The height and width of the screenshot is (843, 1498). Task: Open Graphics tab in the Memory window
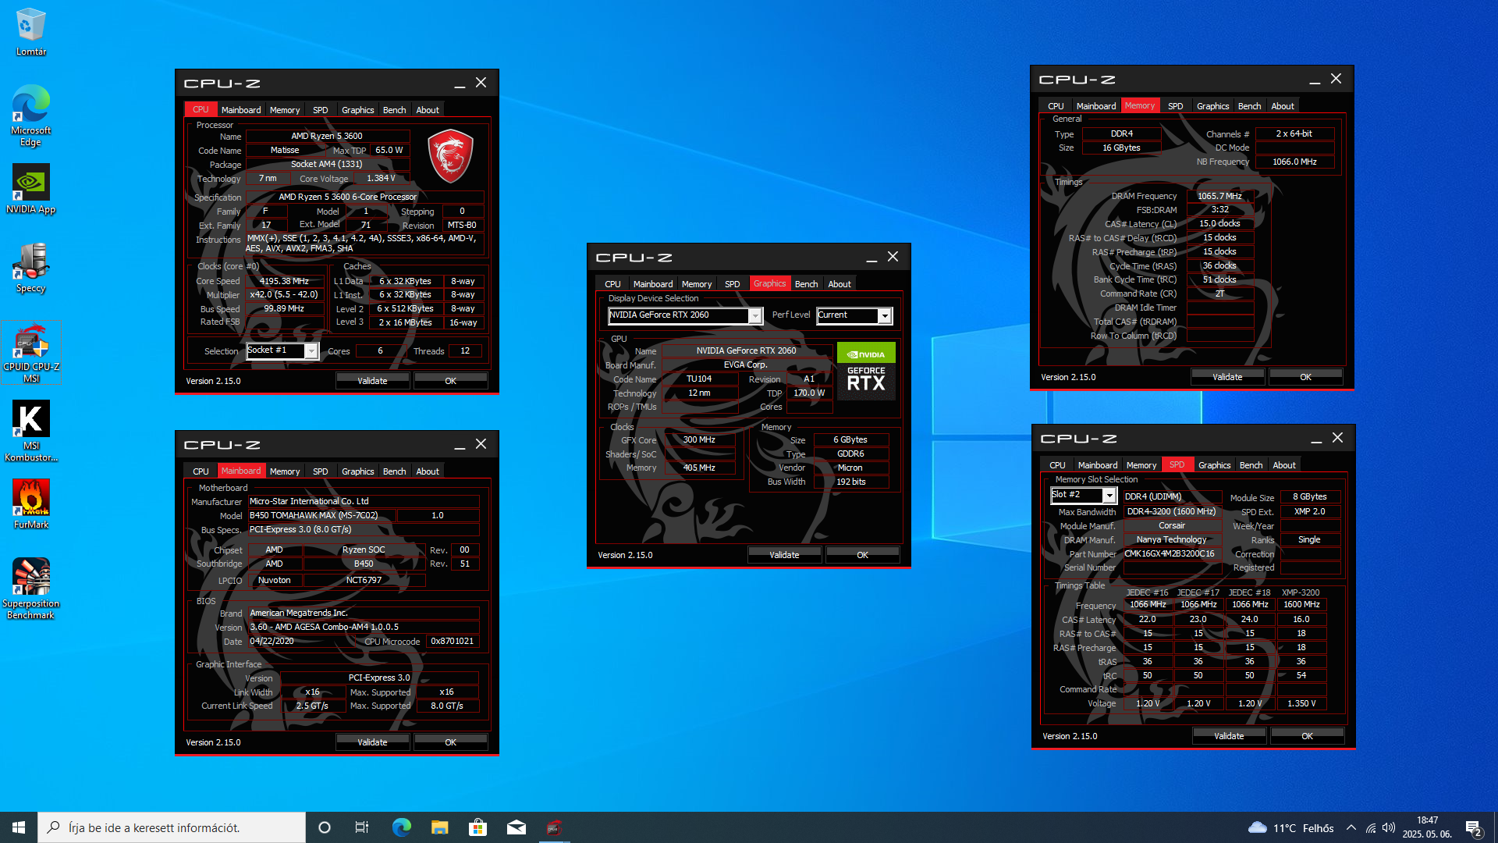point(1212,106)
